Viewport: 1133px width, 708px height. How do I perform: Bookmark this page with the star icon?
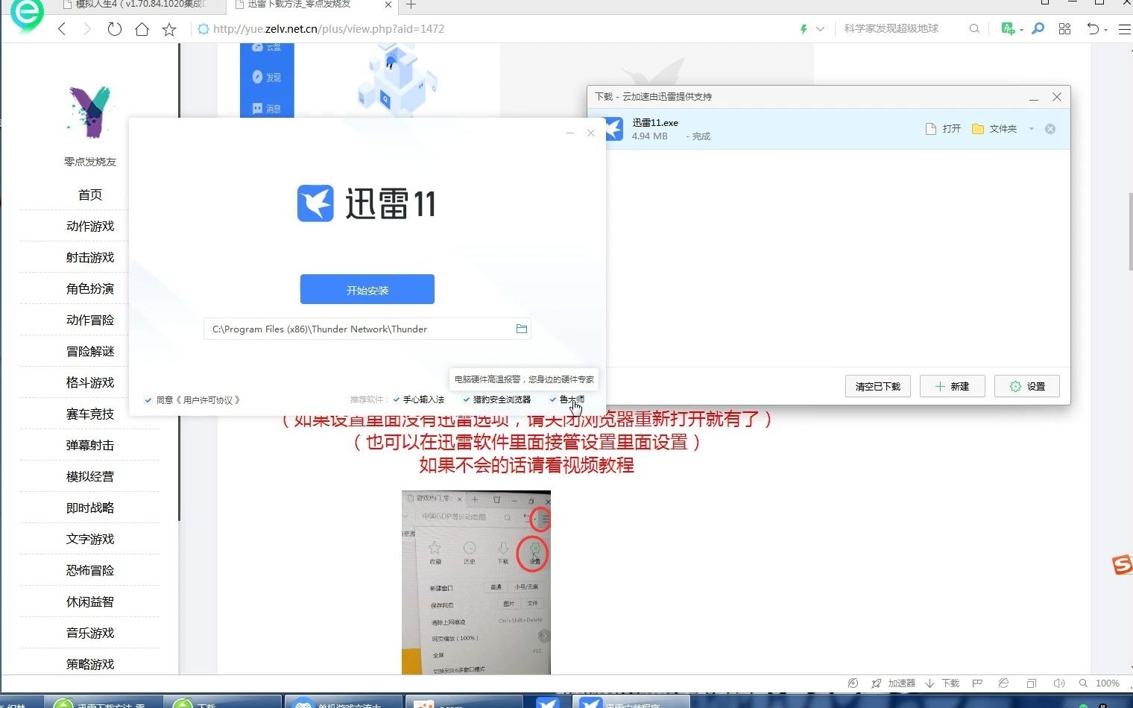[169, 29]
